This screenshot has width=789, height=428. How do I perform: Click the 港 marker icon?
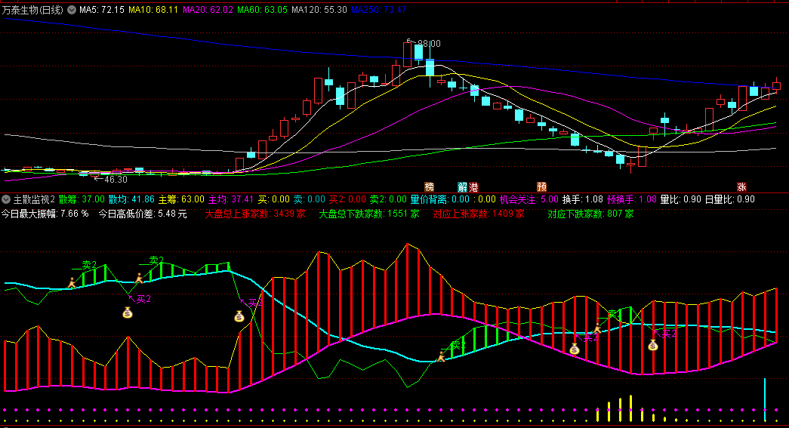[473, 187]
